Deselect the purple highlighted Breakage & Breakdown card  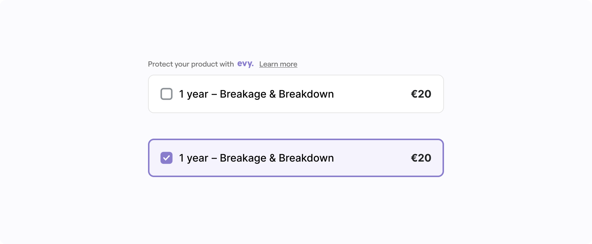click(296, 158)
